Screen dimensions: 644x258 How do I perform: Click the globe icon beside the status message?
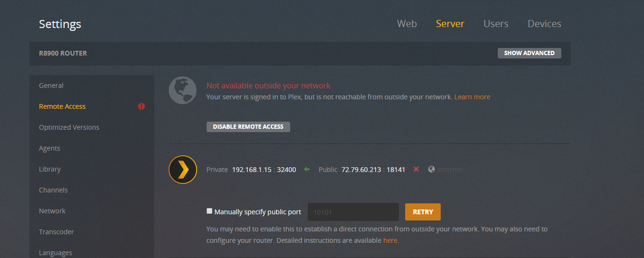(183, 90)
